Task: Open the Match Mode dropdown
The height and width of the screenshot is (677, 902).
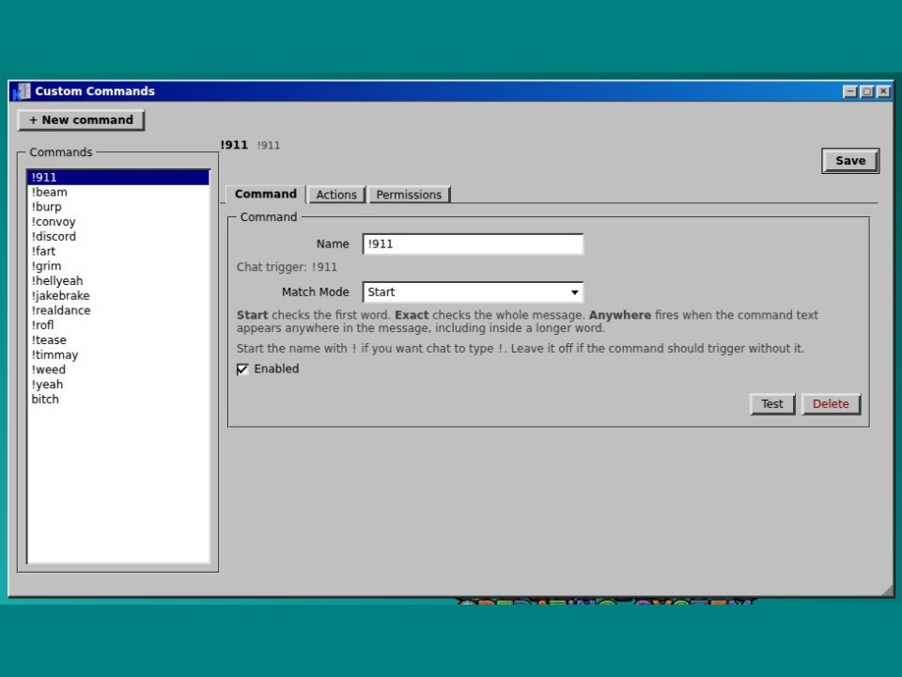Action: pos(473,291)
